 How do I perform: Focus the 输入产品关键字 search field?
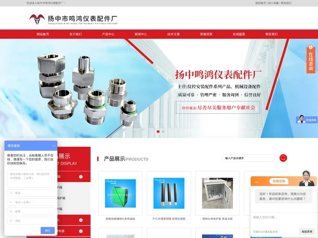coord(248,158)
